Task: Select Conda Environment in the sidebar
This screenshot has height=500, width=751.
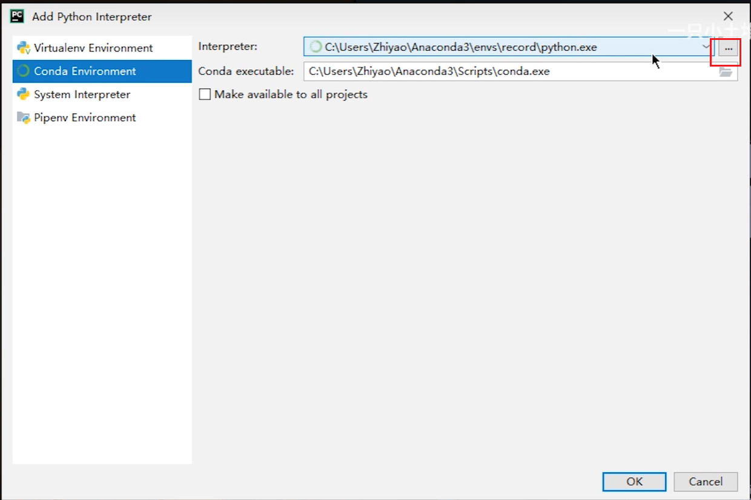Action: (102, 71)
